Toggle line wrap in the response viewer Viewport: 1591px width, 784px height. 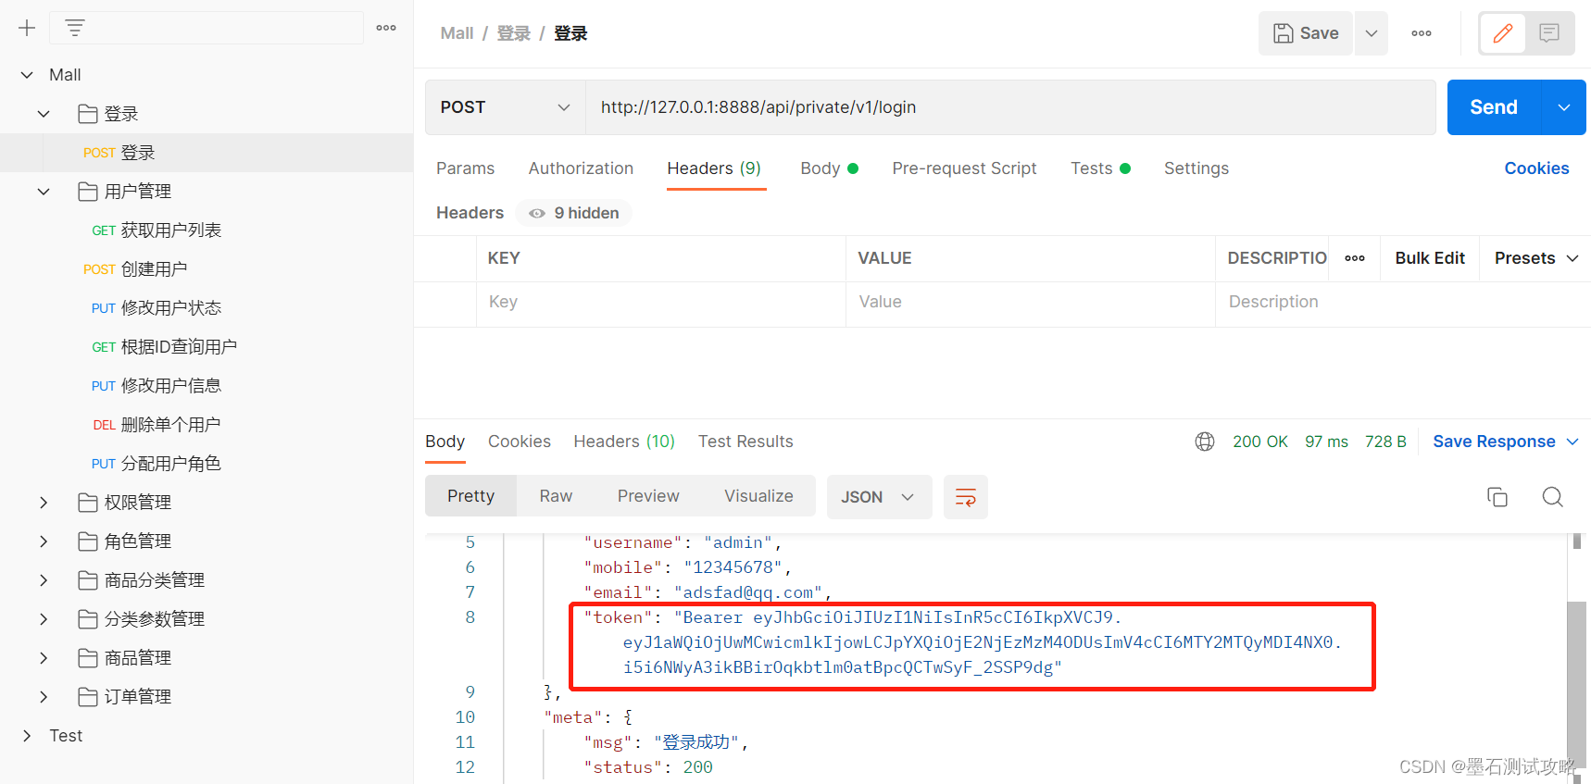(x=965, y=497)
